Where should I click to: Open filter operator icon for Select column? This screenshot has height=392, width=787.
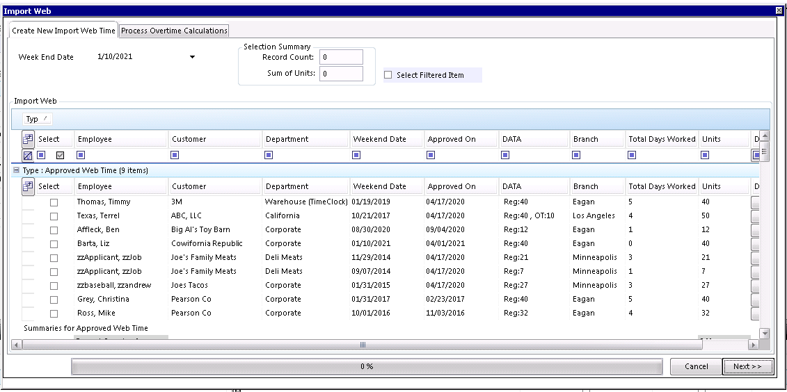click(42, 156)
